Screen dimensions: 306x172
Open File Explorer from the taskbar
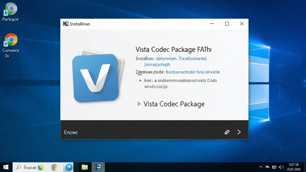(x=85, y=167)
